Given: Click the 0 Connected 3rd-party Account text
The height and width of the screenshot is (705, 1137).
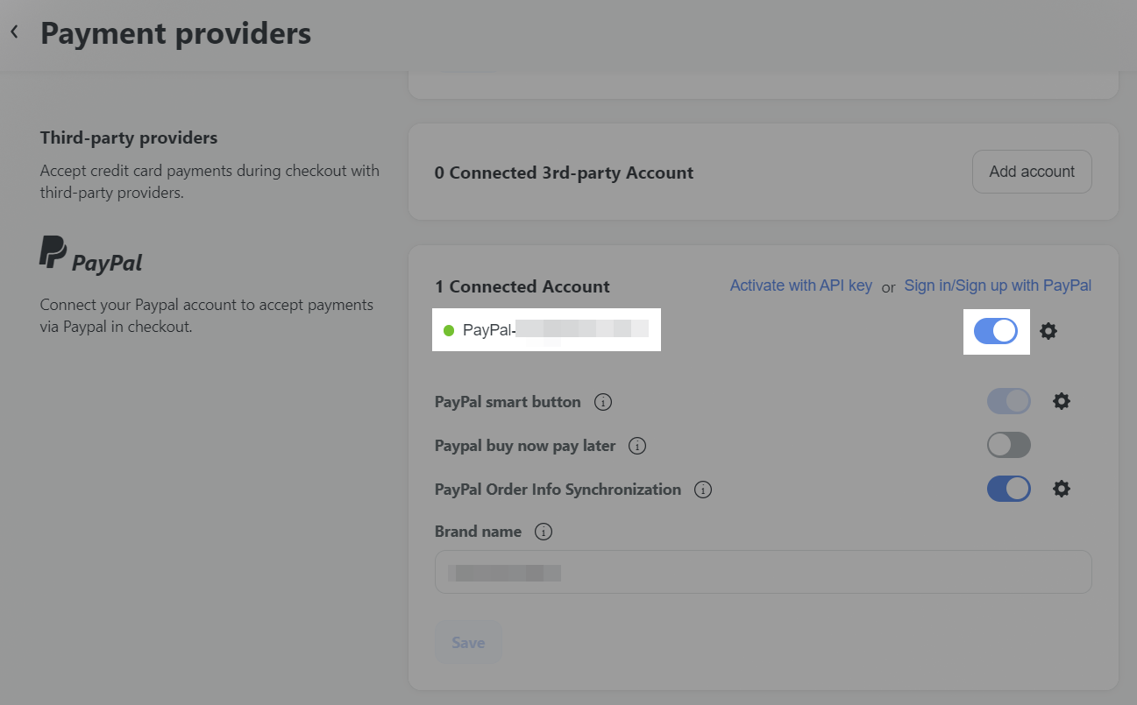Looking at the screenshot, I should [564, 173].
